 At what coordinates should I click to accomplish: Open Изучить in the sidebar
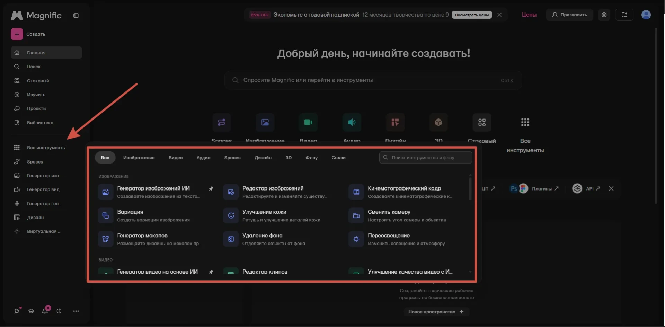[x=46, y=95]
